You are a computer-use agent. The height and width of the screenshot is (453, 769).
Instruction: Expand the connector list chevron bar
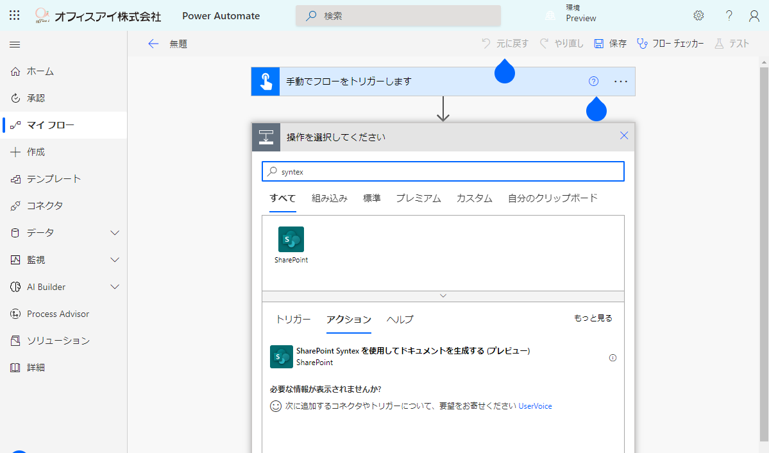pyautogui.click(x=443, y=296)
